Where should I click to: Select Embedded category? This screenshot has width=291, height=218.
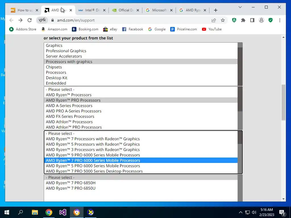[x=141, y=83]
